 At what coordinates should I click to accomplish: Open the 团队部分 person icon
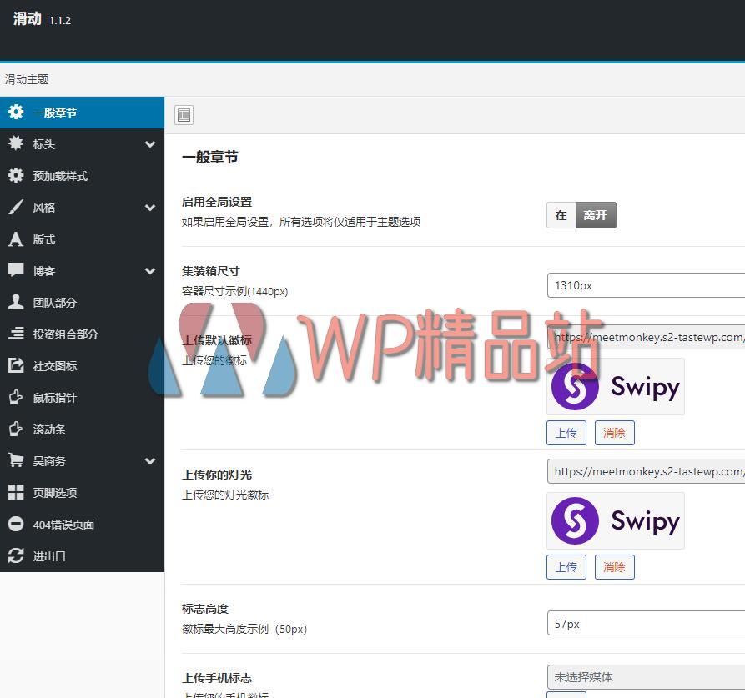tap(18, 302)
